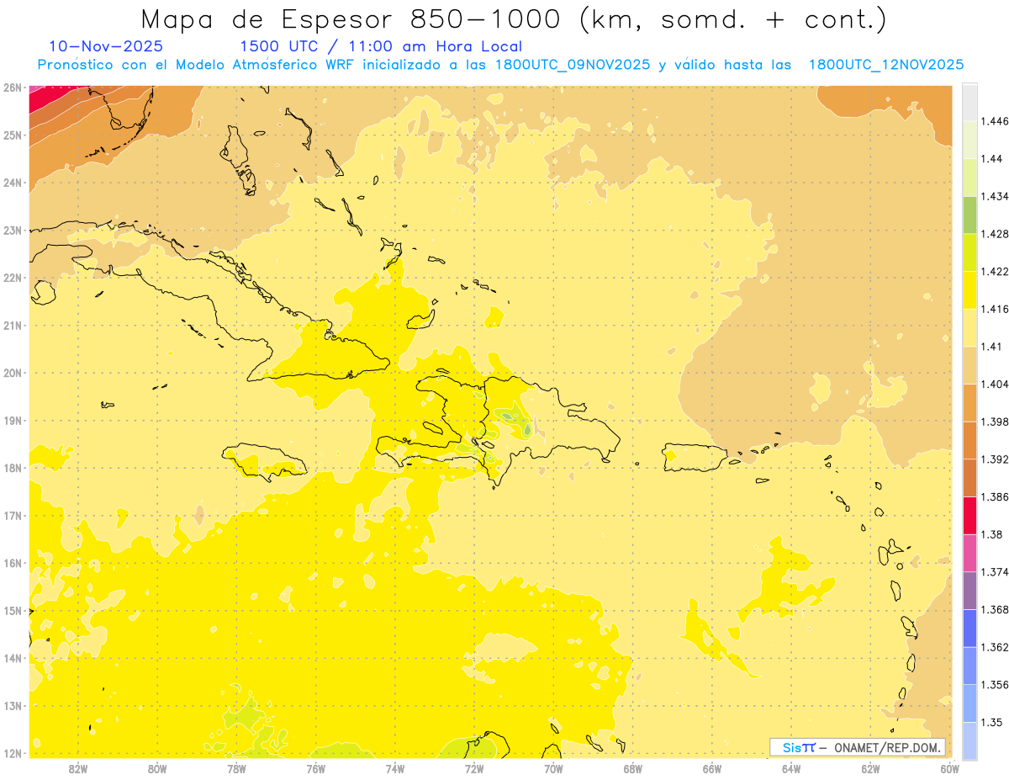Click the 82W longitude axis label
Image resolution: width=1009 pixels, height=780 pixels.
[77, 768]
